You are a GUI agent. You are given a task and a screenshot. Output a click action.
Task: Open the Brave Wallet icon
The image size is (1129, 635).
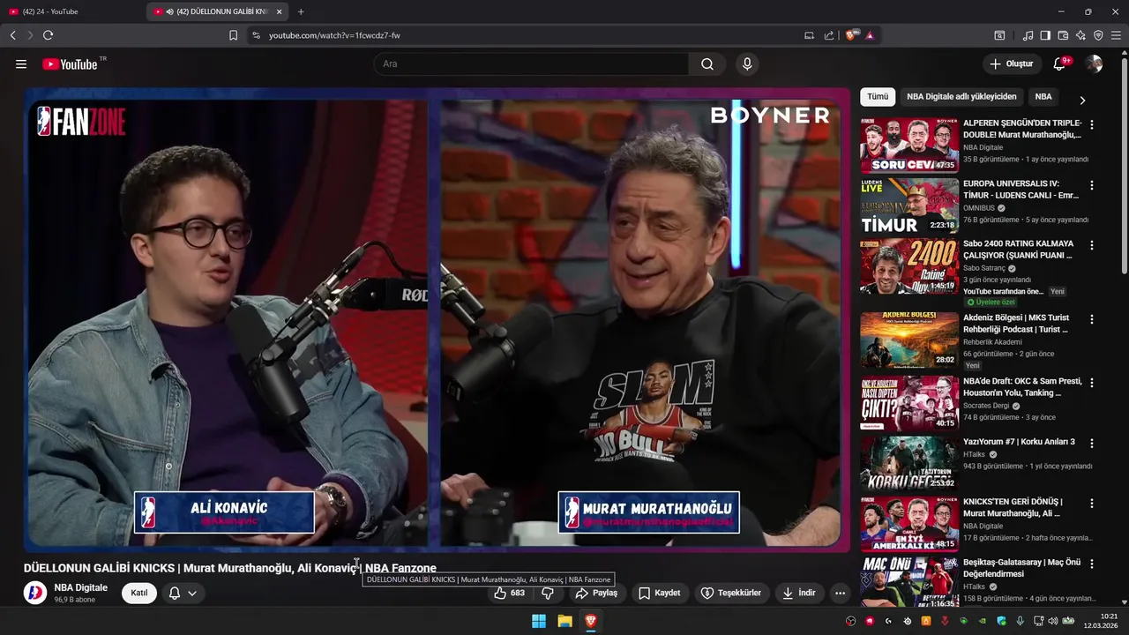(x=1063, y=35)
